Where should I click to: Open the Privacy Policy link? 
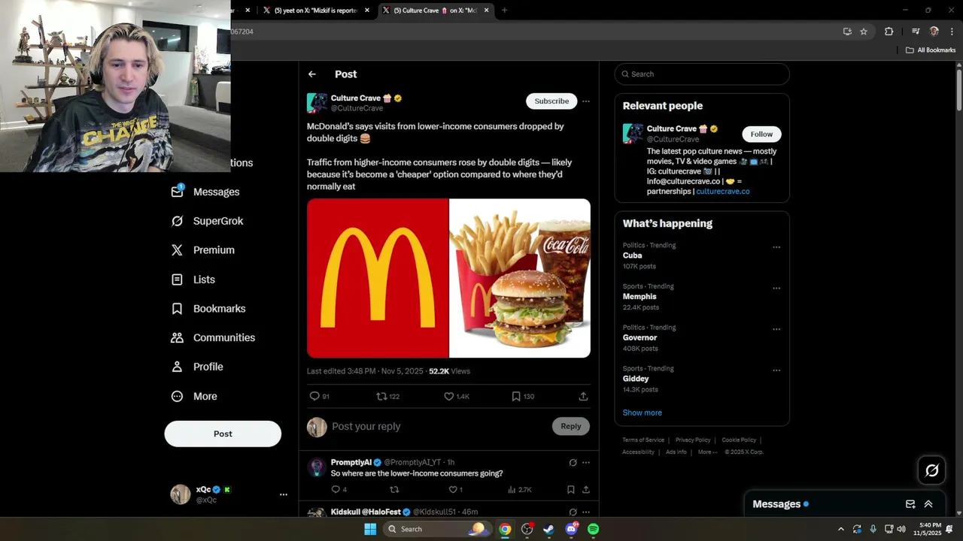(693, 440)
